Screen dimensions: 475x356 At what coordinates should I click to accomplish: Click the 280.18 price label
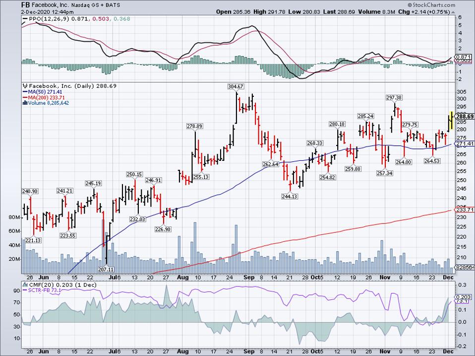[337, 124]
